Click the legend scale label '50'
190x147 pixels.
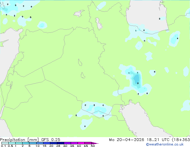click(x=93, y=146)
